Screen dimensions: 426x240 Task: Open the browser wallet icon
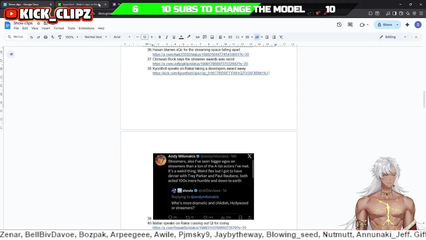point(401,13)
